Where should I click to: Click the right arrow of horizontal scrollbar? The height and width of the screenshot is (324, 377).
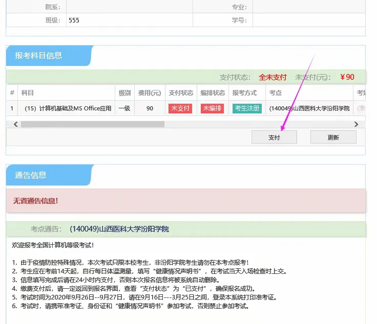point(356,124)
